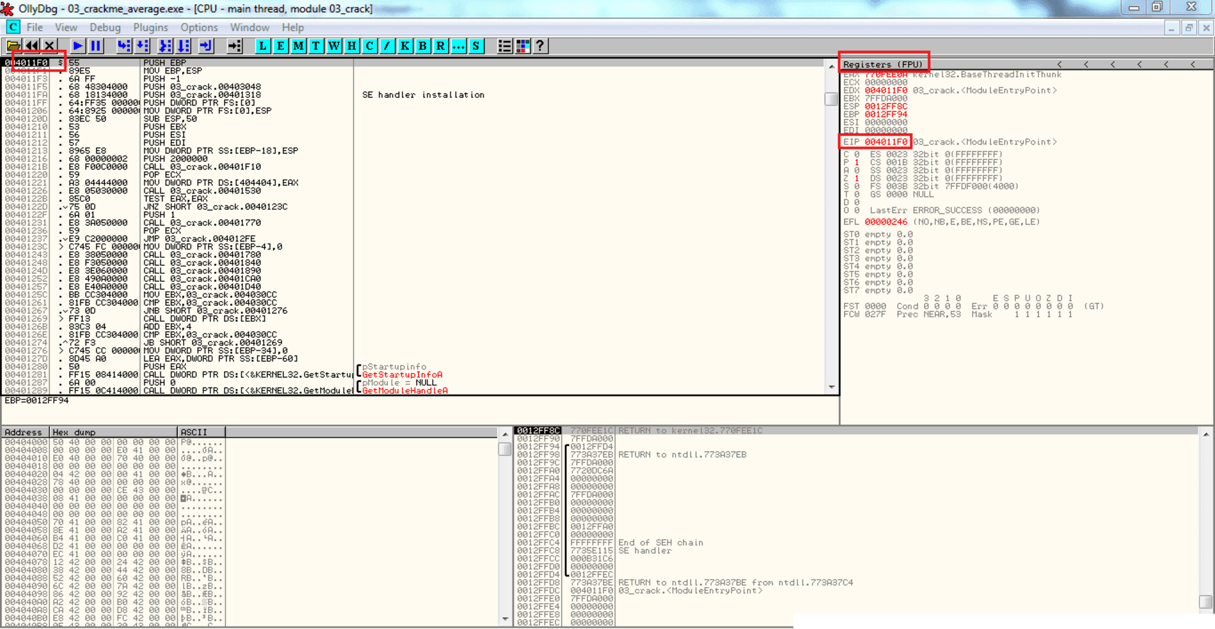1215x629 pixels.
Task: Open the Options menu
Action: (199, 28)
